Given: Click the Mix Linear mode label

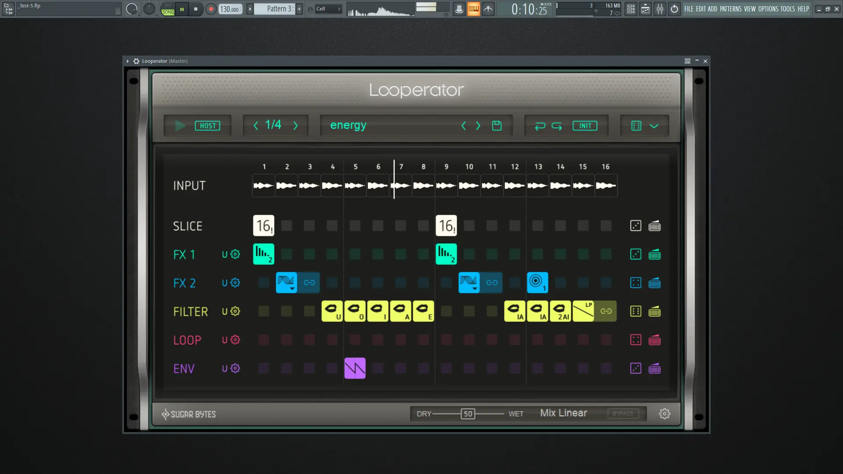Looking at the screenshot, I should pos(563,413).
